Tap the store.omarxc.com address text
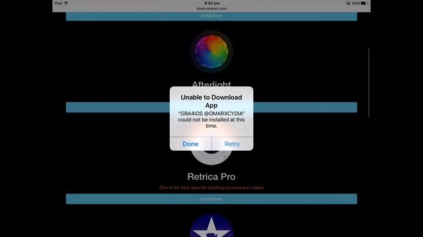423x237 pixels. [211, 9]
